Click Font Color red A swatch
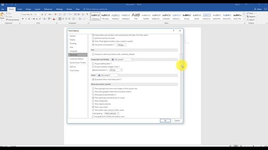 tap(54, 19)
